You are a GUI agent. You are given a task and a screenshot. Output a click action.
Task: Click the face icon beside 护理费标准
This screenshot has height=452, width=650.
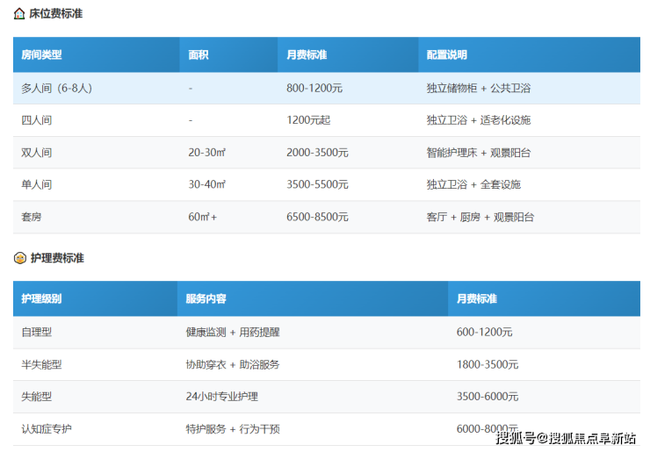click(x=19, y=258)
